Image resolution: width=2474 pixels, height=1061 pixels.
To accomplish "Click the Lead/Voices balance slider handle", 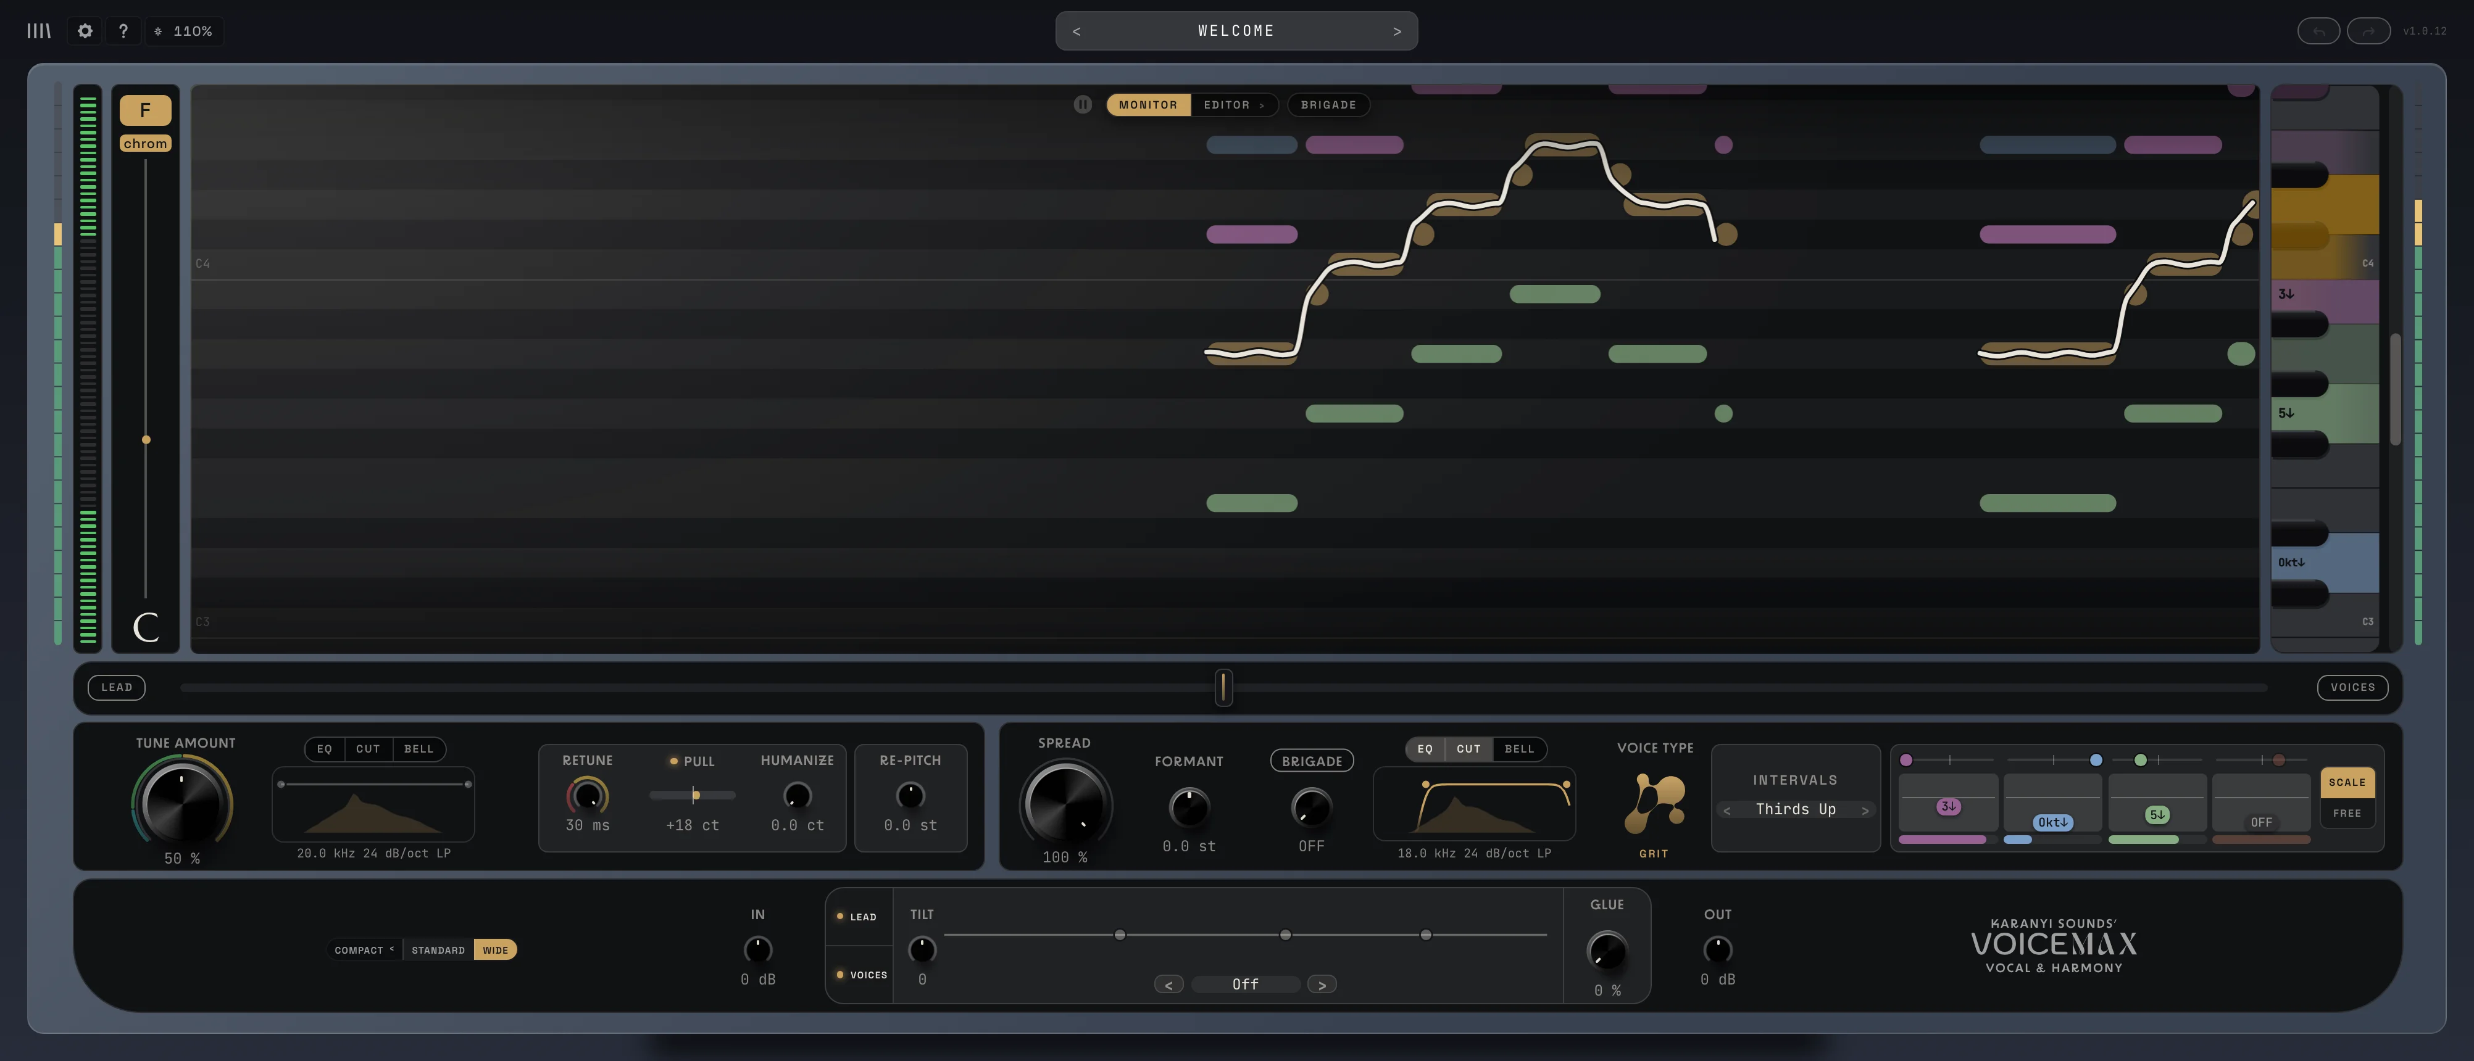I will click(1223, 687).
